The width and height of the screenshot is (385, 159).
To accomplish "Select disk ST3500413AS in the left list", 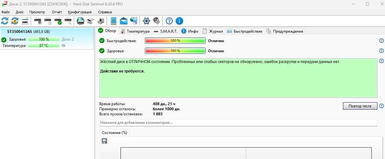I will (x=47, y=39).
